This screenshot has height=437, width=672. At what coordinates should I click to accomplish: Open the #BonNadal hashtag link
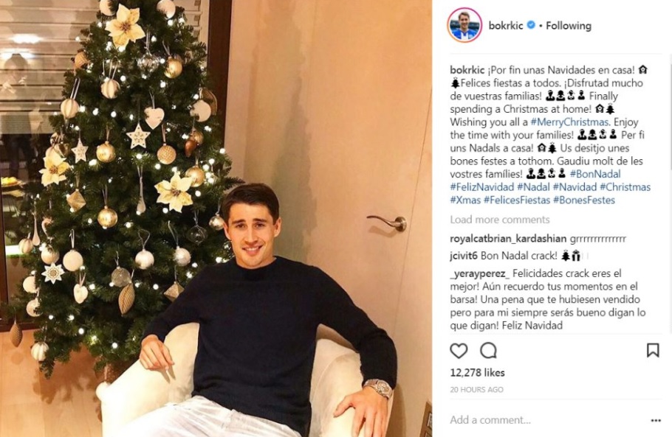[x=595, y=174]
